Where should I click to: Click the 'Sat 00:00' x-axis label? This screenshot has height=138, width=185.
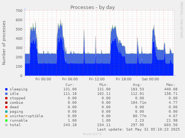pos(150,79)
